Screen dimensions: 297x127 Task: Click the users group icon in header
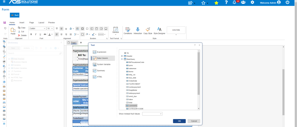click(x=243, y=2)
